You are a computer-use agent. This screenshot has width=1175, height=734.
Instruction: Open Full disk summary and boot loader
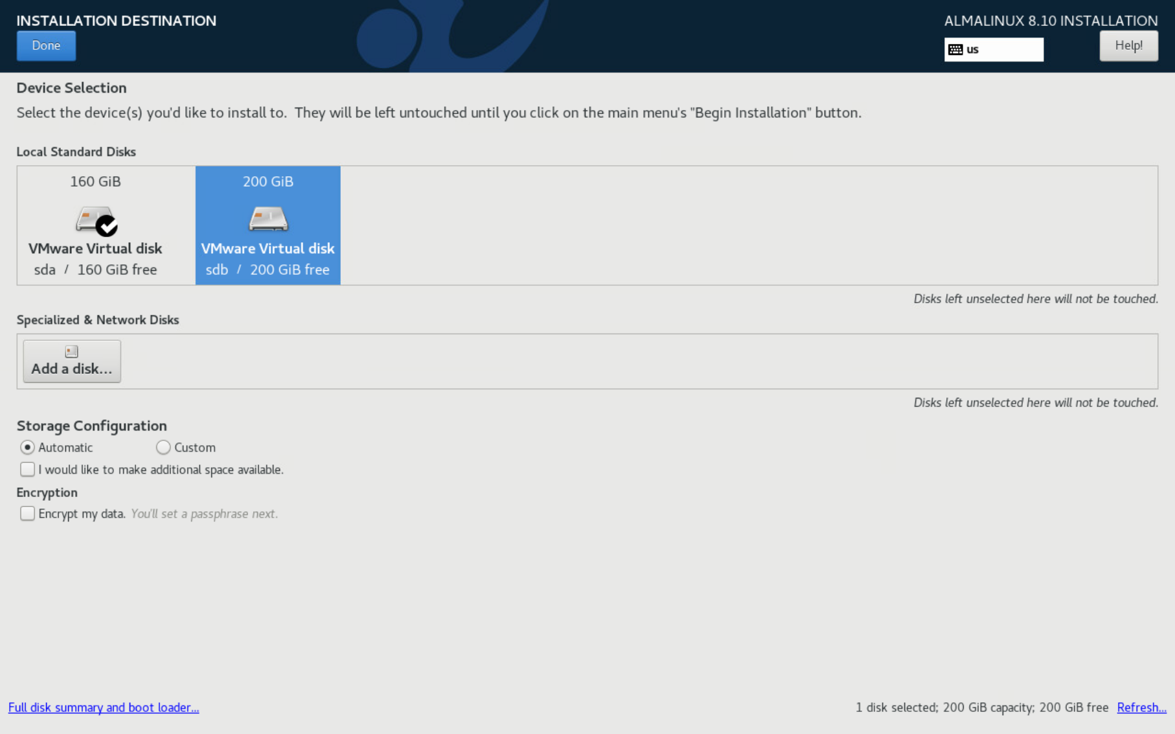[104, 707]
